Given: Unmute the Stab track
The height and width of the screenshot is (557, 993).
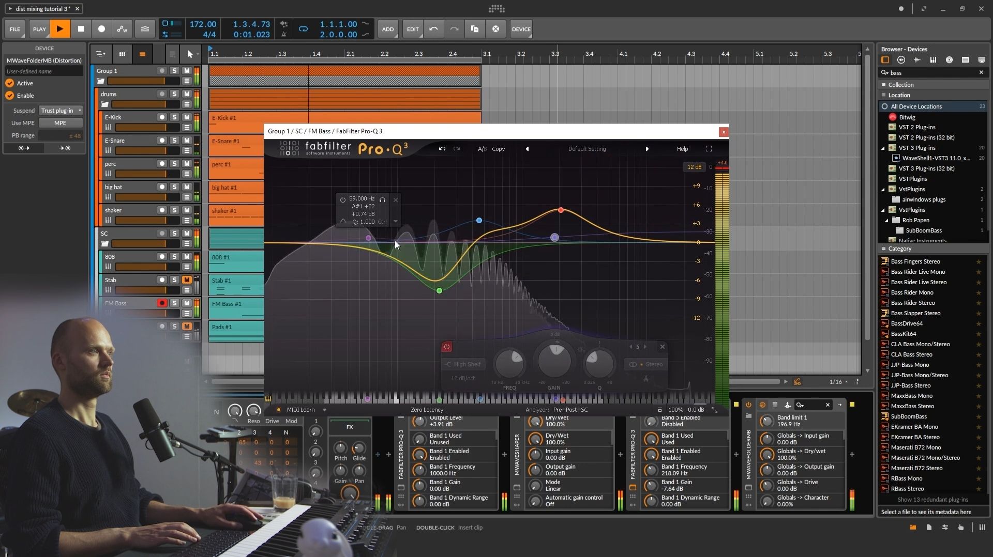Looking at the screenshot, I should coord(187,280).
